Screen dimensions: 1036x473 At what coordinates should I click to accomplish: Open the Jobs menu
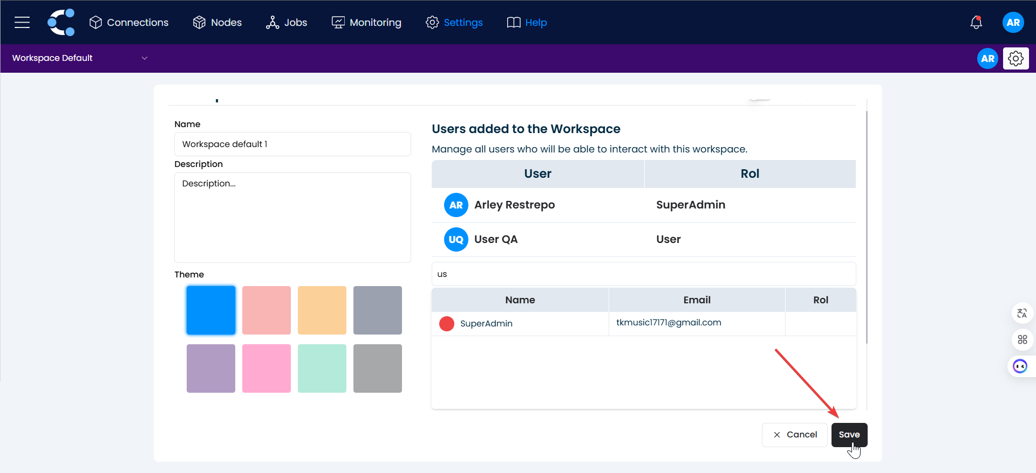287,22
